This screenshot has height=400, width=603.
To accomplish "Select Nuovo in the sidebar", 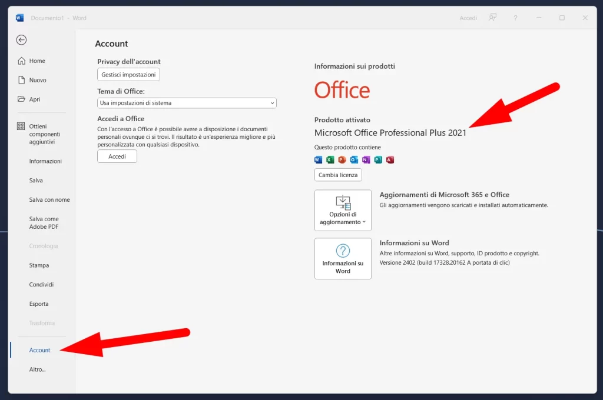I will point(38,80).
